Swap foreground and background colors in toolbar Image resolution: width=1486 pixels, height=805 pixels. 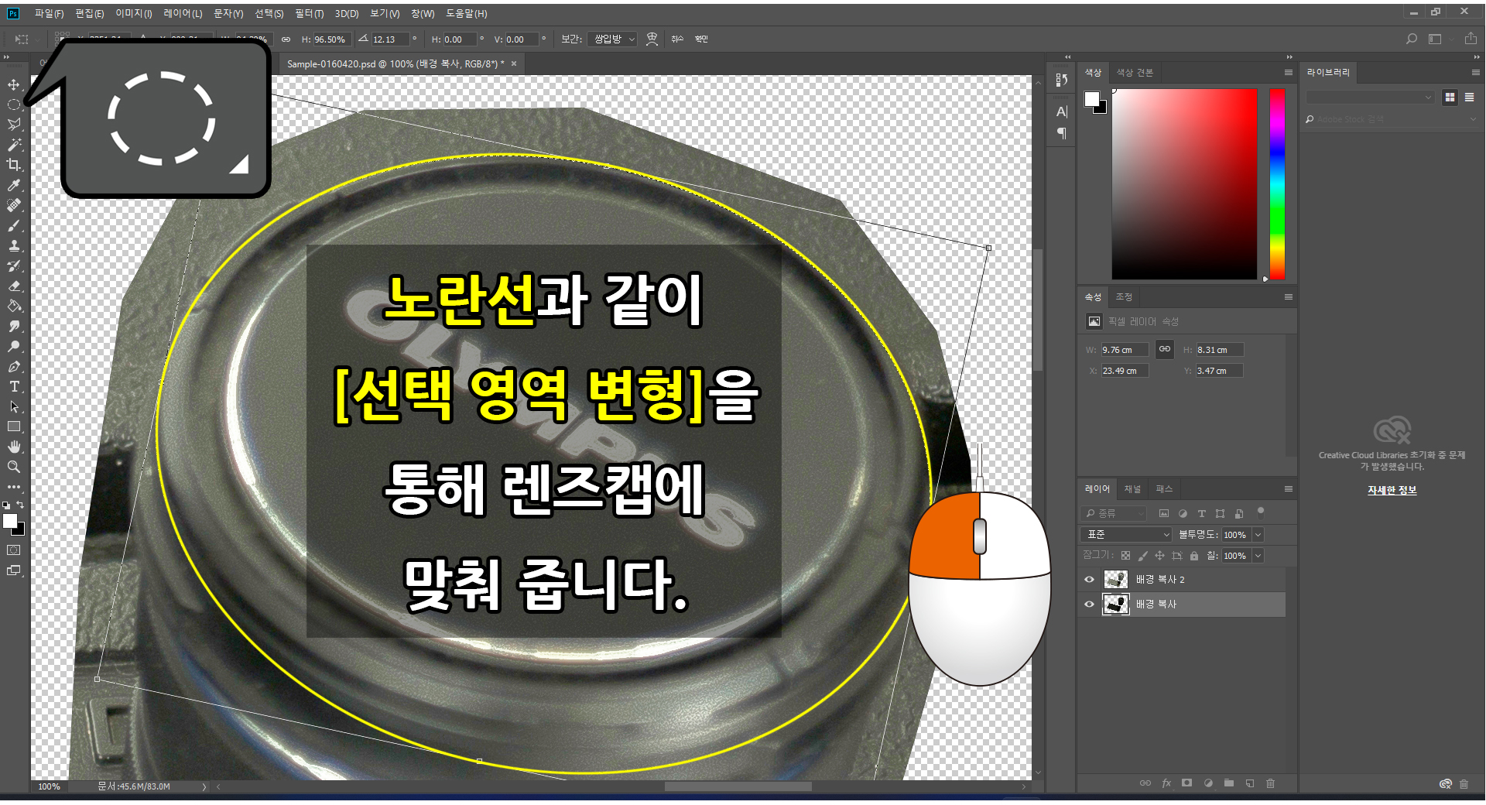click(x=20, y=505)
